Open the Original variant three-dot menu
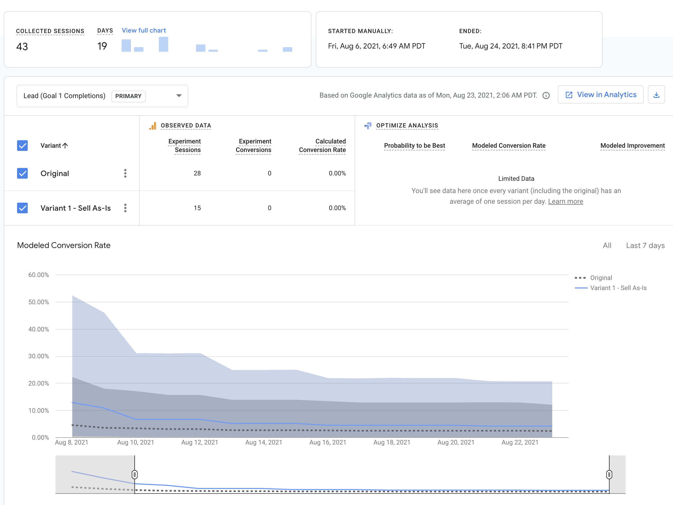The width and height of the screenshot is (673, 505). coord(125,173)
